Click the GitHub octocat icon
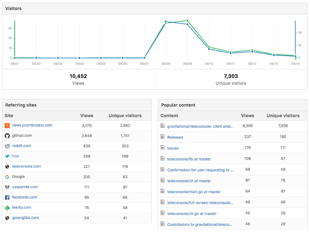 pyautogui.click(x=7, y=136)
